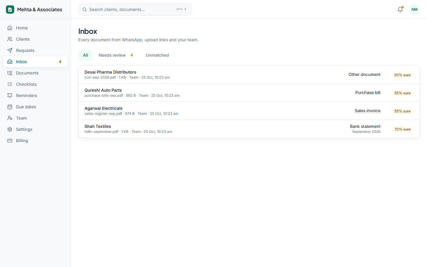This screenshot has height=267, width=427.
Task: Click the Billing card icon
Action: (x=10, y=141)
